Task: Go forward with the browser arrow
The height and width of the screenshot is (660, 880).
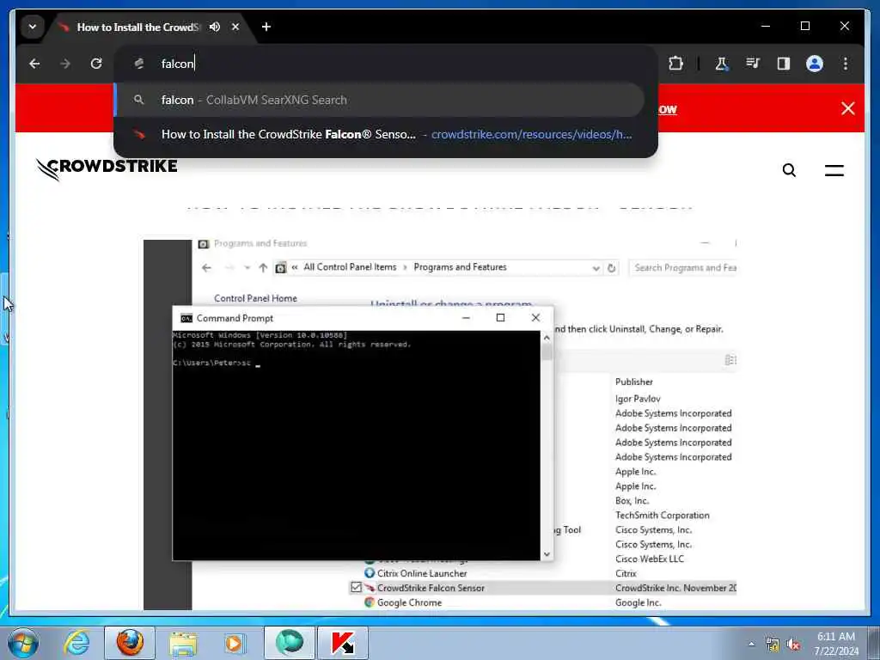Action: 65,64
